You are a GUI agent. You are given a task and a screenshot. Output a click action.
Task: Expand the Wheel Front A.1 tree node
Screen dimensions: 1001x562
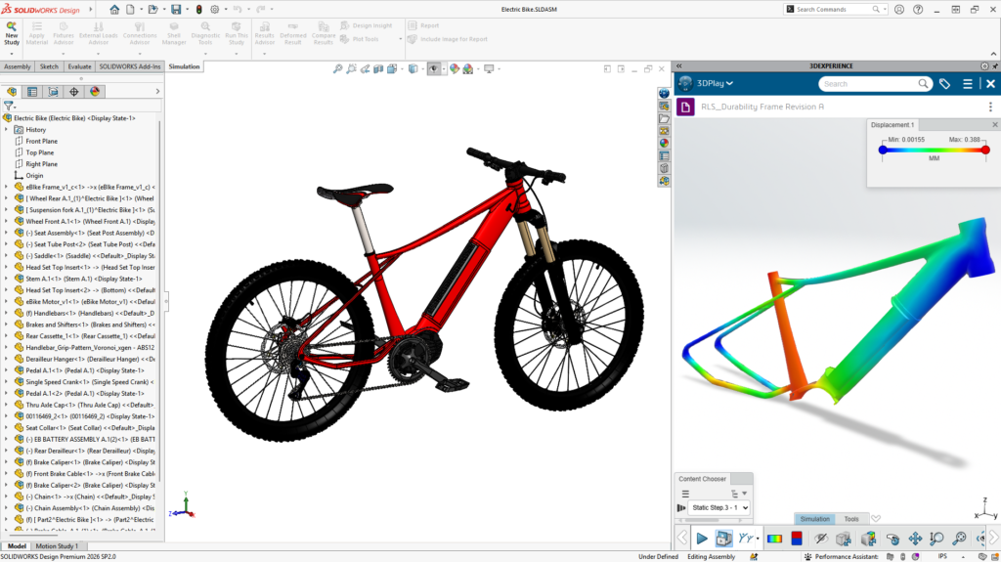(x=7, y=222)
